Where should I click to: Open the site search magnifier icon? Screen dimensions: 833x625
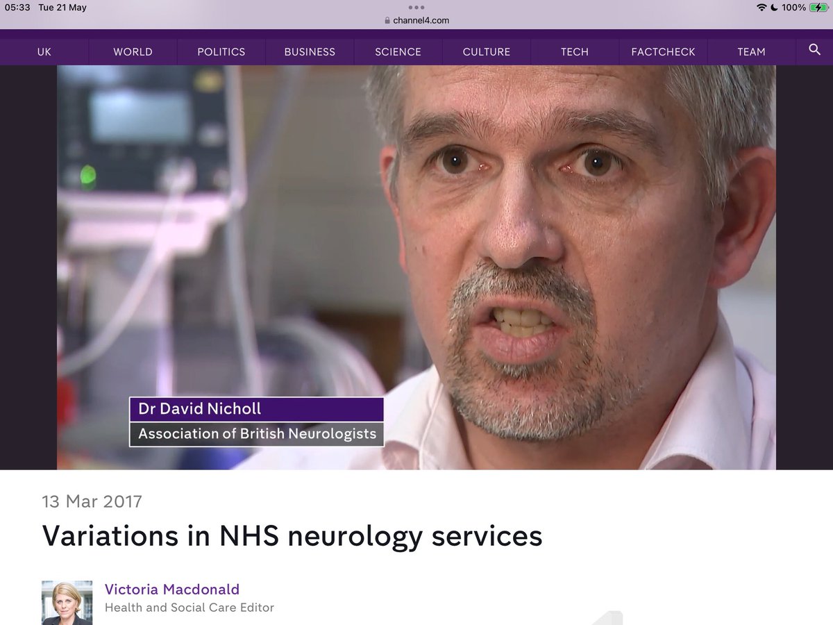point(814,50)
